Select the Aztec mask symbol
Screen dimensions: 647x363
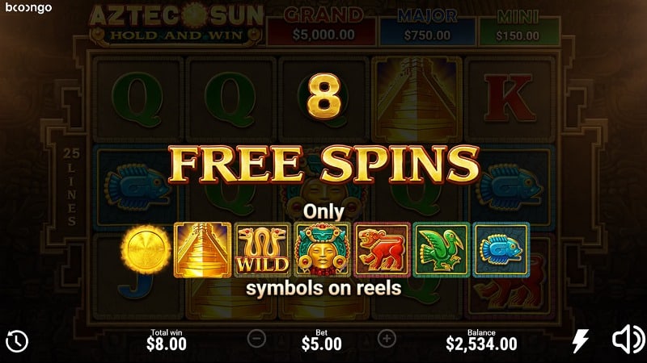(x=322, y=249)
